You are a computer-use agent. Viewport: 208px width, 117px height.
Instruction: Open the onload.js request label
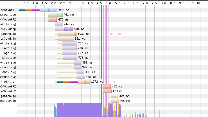tap(8, 39)
